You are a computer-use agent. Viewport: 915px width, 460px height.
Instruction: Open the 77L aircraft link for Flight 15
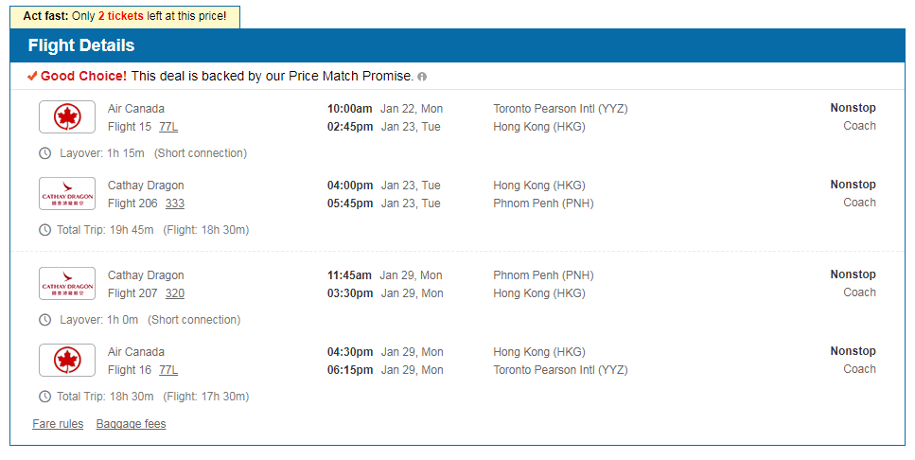(168, 127)
